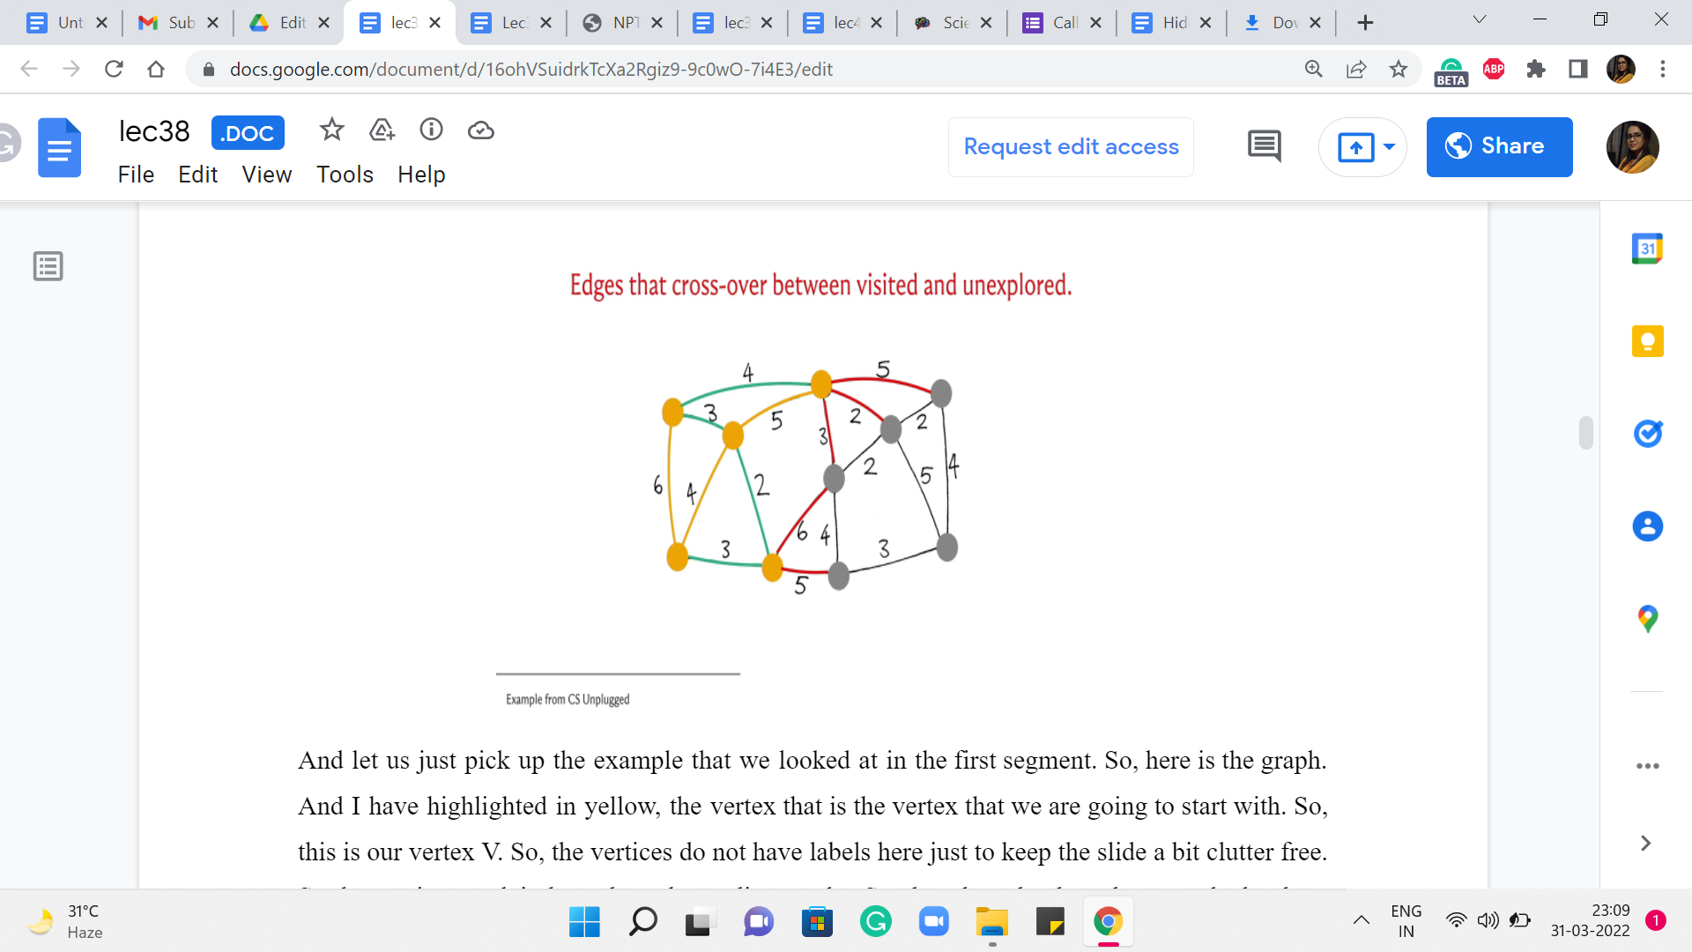1692x952 pixels.
Task: Show the document outline icon
Action: [48, 266]
